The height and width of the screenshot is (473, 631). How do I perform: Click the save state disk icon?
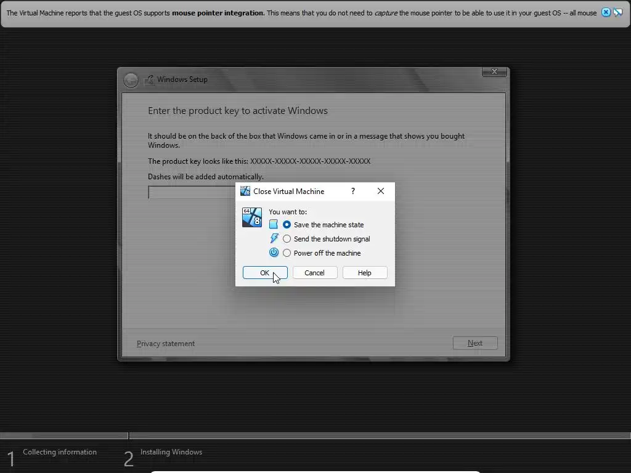click(x=274, y=224)
